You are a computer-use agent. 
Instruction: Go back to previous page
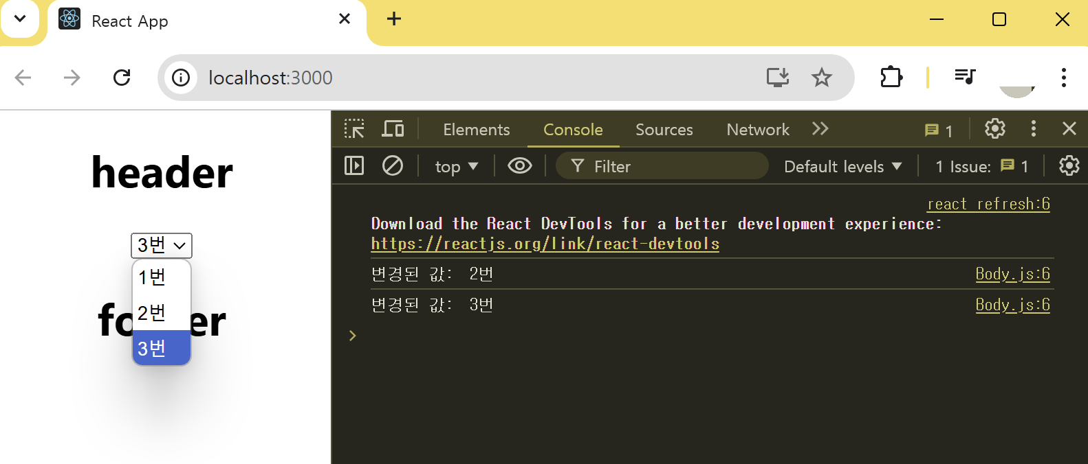point(23,78)
